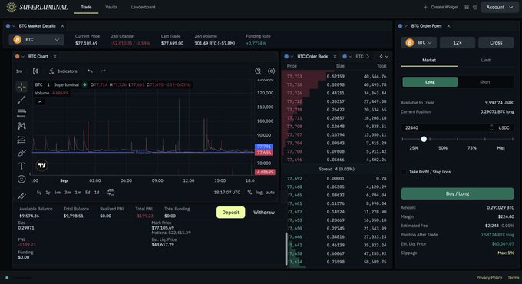Toggle auto scale on chart

270,192
